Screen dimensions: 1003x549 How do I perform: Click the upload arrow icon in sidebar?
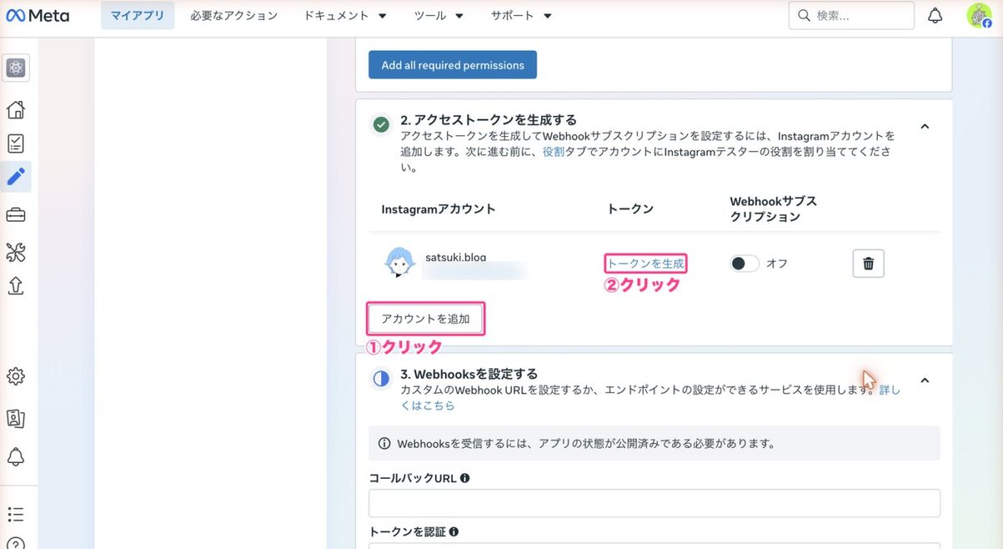16,286
